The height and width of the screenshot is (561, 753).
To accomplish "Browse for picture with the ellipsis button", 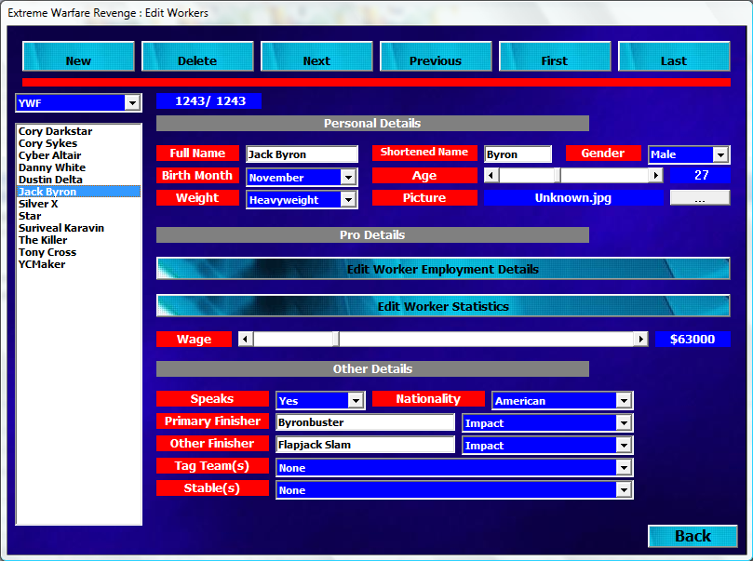I will tap(700, 197).
